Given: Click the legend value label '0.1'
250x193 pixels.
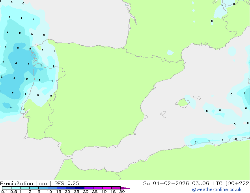Looking at the screenshot, I should (4, 191).
